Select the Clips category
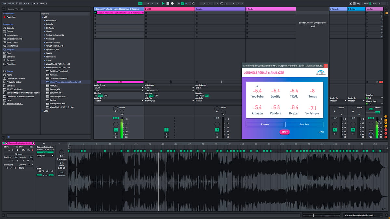This screenshot has height=219, width=390. 9,53
